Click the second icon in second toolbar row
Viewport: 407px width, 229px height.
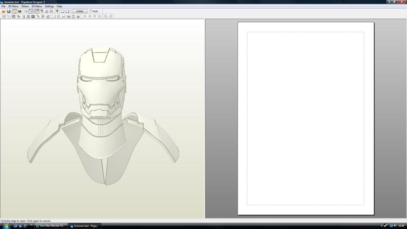point(9,16)
